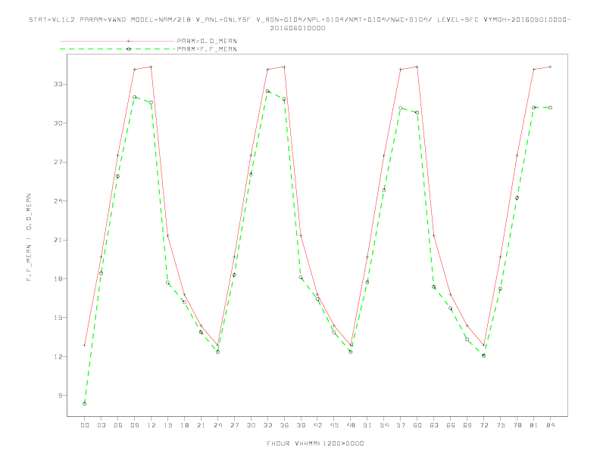Click the y-axis tick label 21

58,240
